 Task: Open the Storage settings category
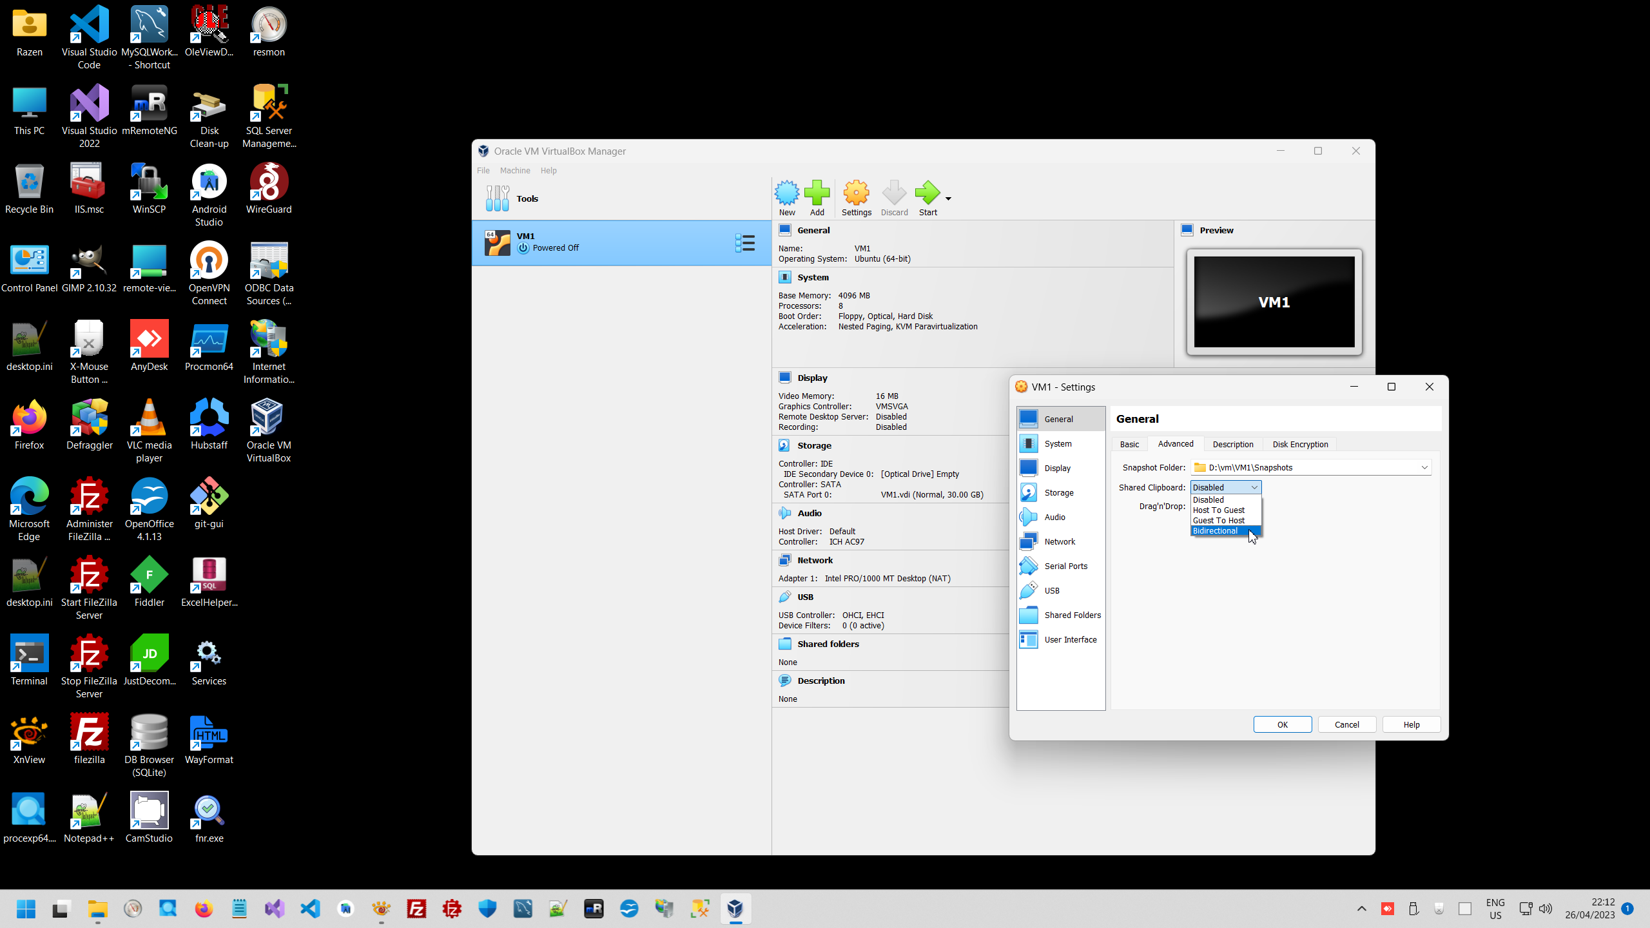click(1059, 493)
